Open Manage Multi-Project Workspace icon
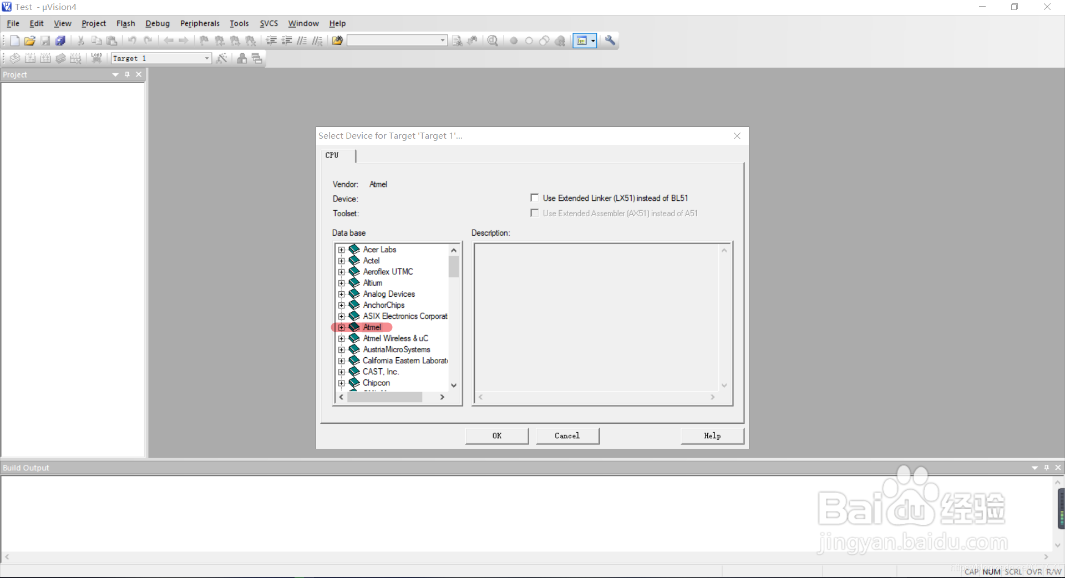The width and height of the screenshot is (1065, 578). (257, 58)
